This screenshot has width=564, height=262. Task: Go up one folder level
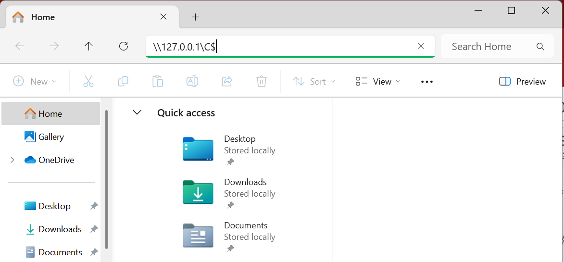click(x=88, y=46)
